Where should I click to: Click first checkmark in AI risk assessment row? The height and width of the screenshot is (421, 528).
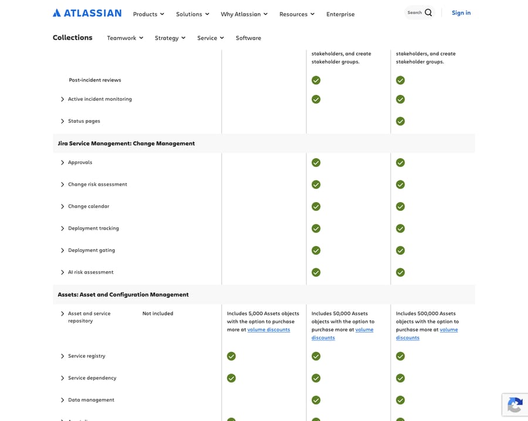tap(316, 272)
